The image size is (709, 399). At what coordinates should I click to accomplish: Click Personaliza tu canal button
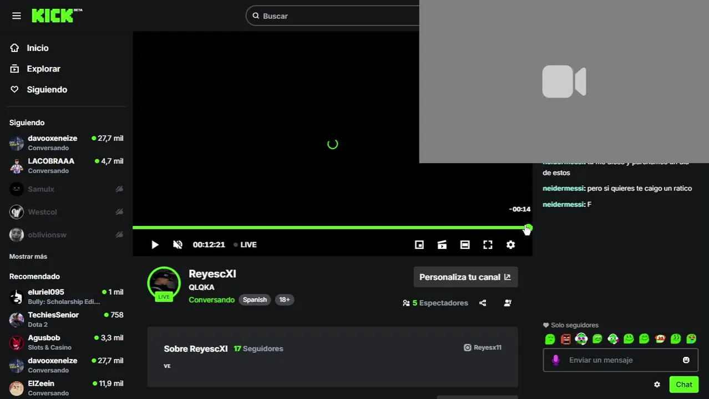[x=465, y=277]
